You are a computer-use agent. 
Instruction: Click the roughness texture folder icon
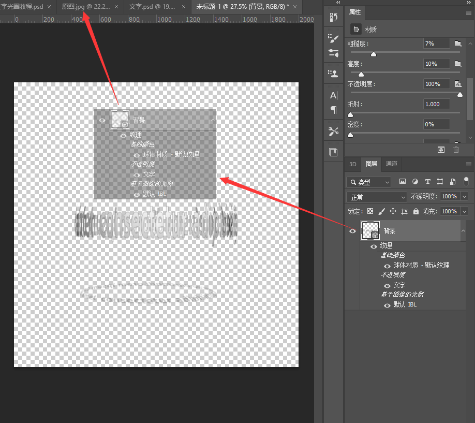pos(458,43)
